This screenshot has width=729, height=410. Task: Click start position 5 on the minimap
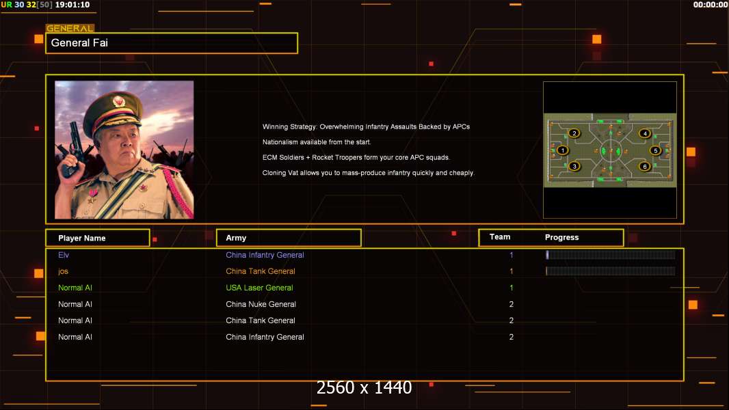click(656, 150)
